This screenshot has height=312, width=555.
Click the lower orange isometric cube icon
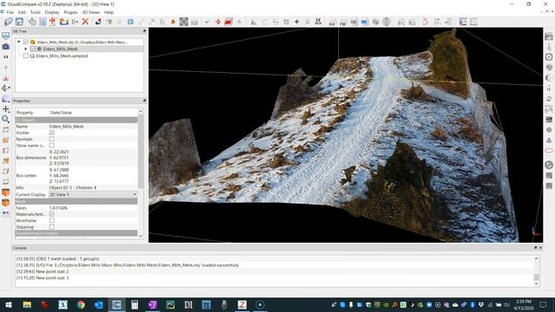6,203
